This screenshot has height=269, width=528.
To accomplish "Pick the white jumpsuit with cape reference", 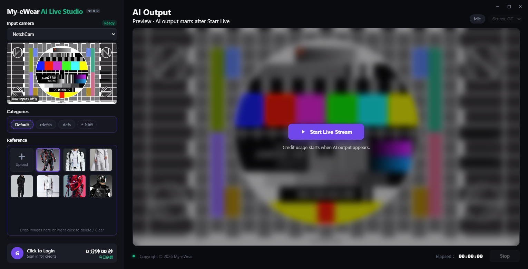I will 101,160.
